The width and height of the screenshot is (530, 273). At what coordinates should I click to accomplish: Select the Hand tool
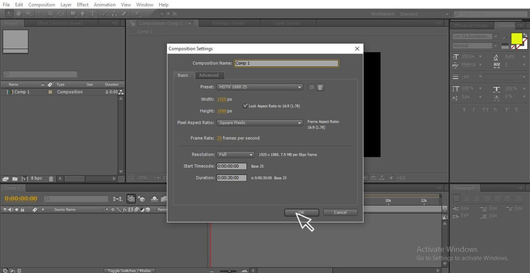18,13
